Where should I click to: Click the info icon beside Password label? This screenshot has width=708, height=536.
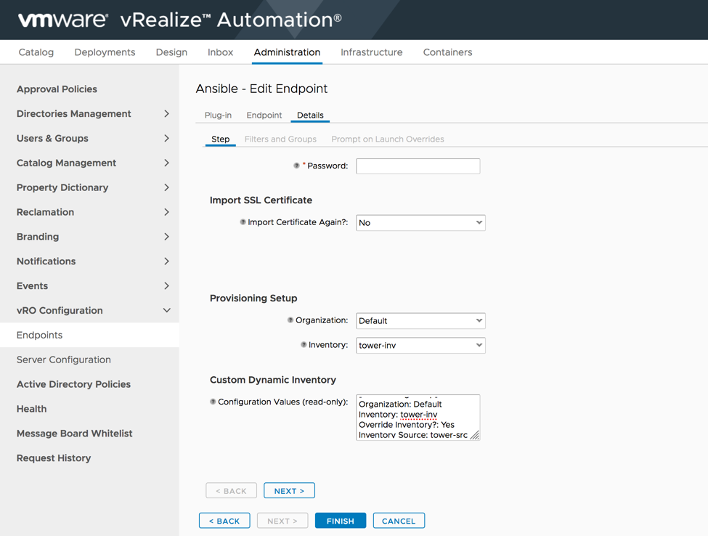(x=296, y=166)
